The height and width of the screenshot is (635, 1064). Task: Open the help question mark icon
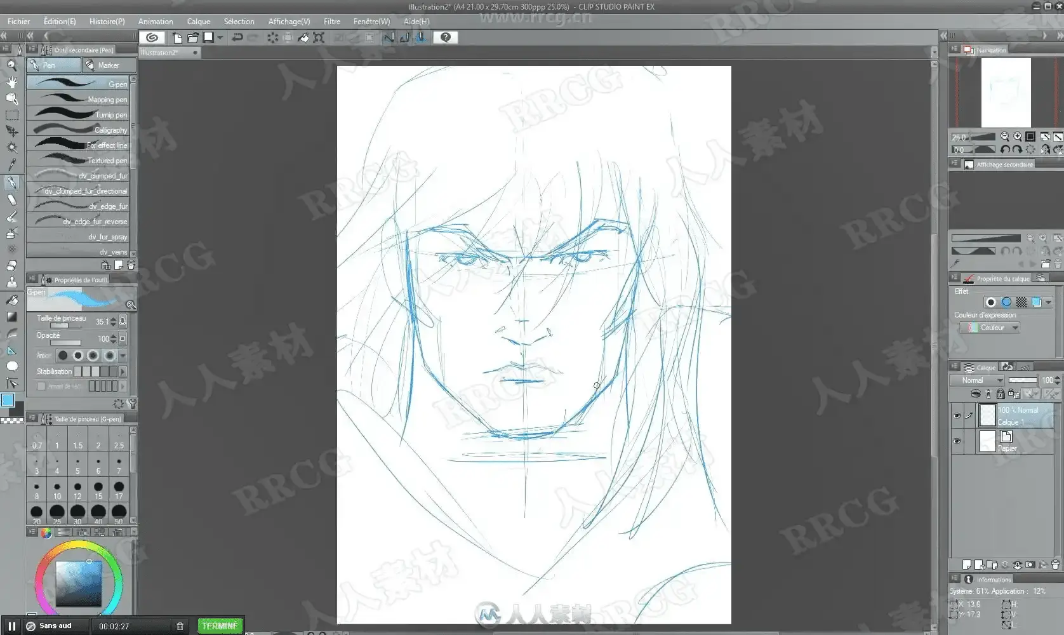[x=446, y=37]
